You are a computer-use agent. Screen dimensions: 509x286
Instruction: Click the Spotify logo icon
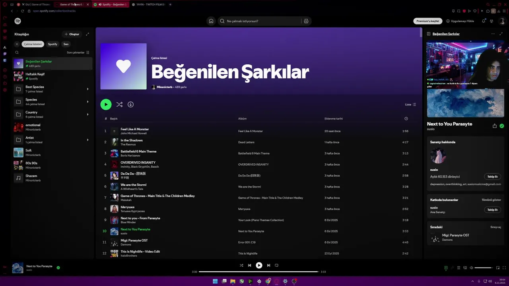click(x=17, y=21)
